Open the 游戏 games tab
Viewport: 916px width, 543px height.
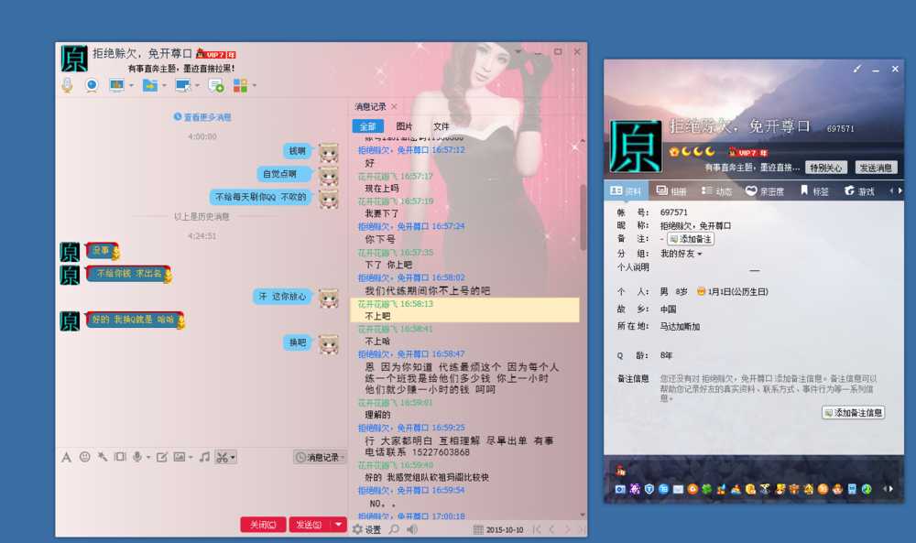pos(859,191)
